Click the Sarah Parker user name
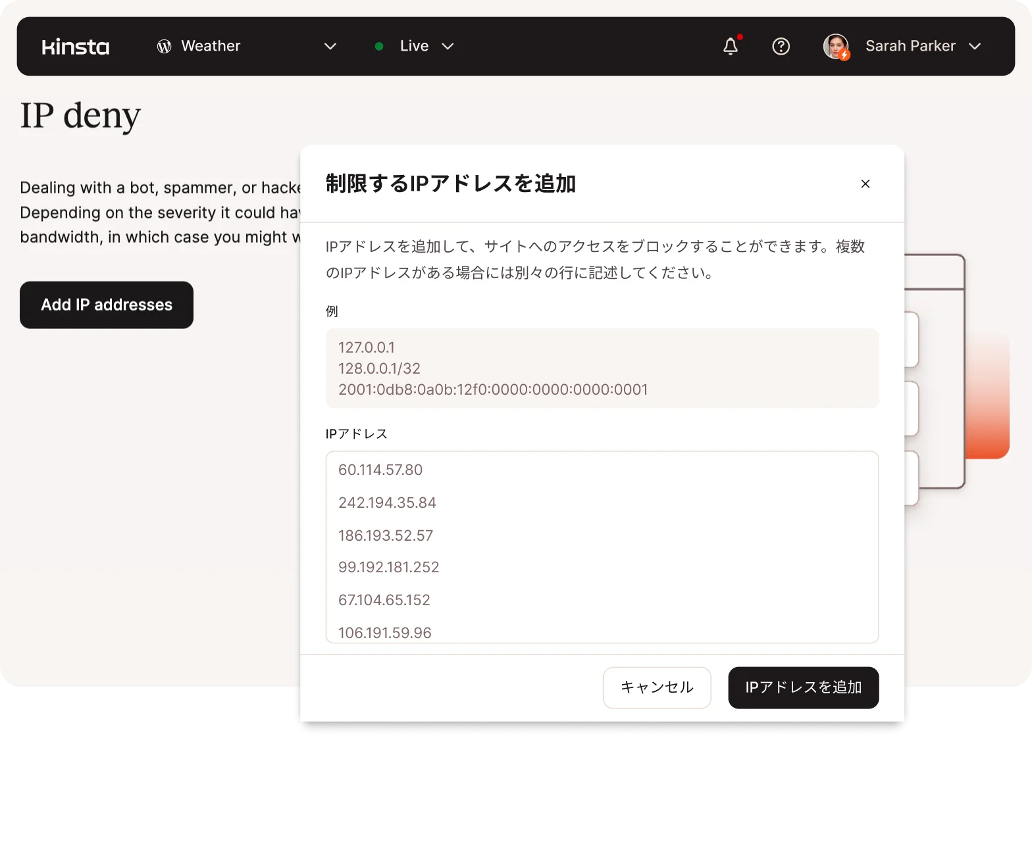 pyautogui.click(x=910, y=47)
